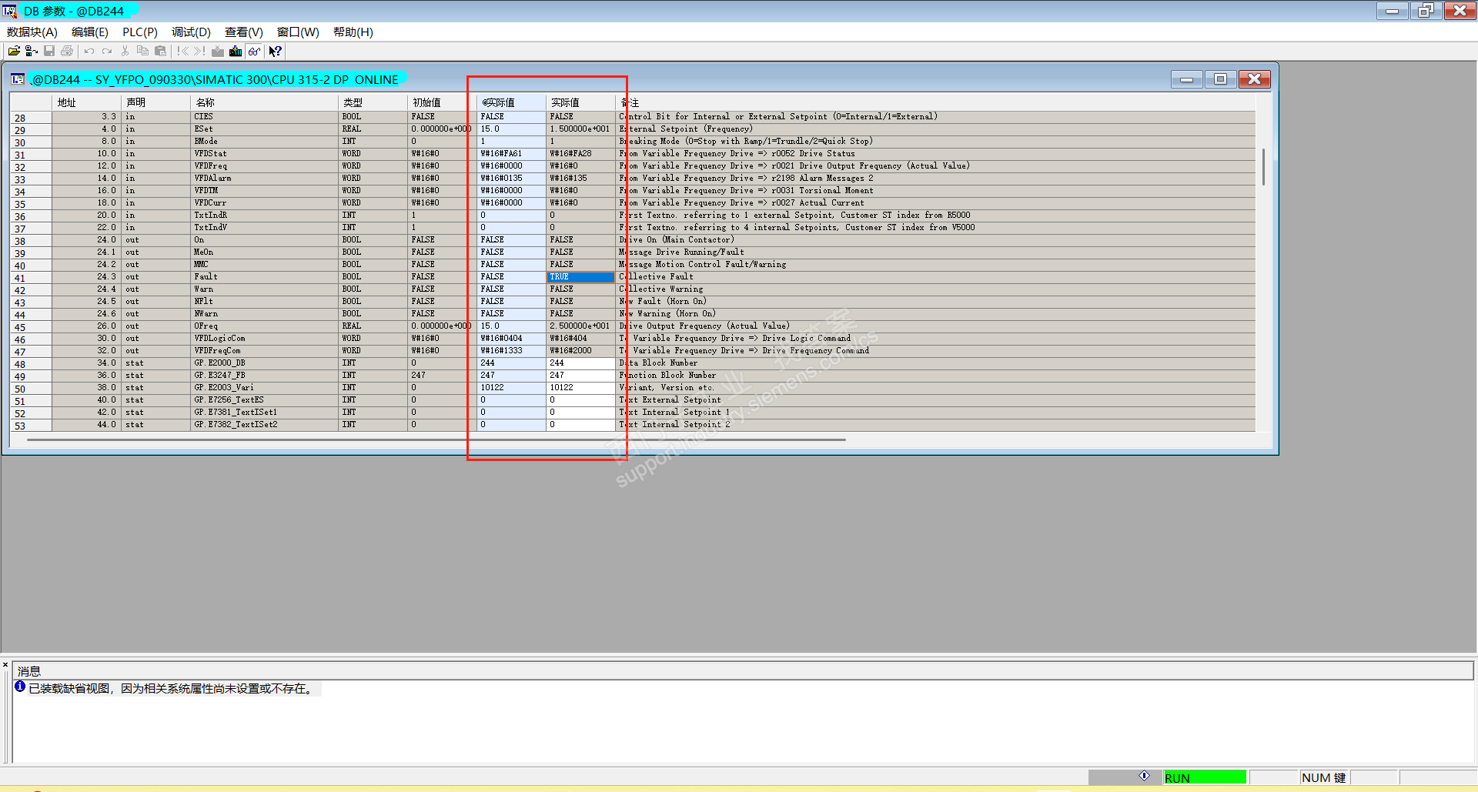Click the 类型 column header
1478x792 pixels.
(x=373, y=102)
